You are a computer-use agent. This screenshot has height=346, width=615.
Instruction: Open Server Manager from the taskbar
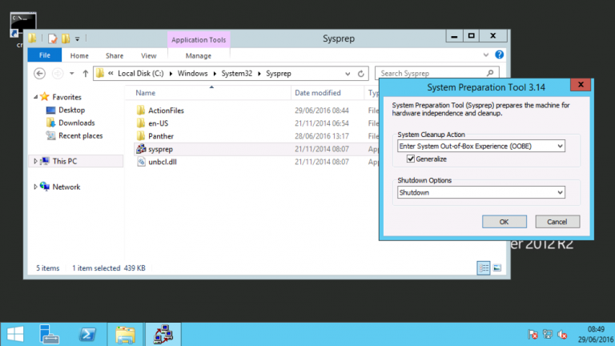50,335
